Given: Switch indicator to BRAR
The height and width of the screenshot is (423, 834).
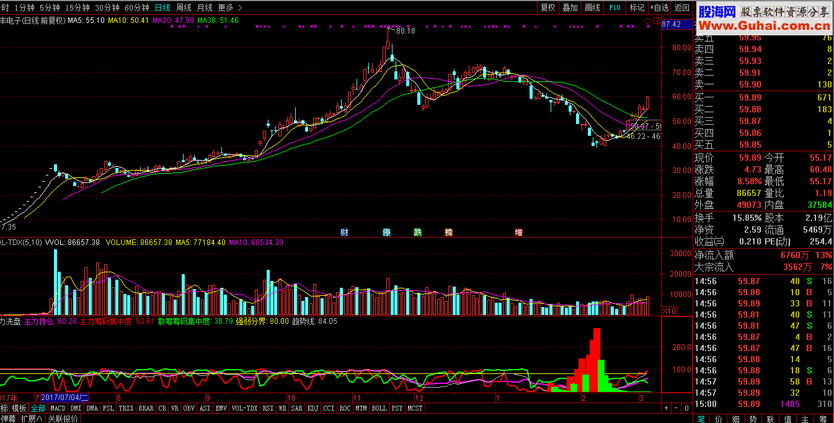Looking at the screenshot, I should click(146, 408).
